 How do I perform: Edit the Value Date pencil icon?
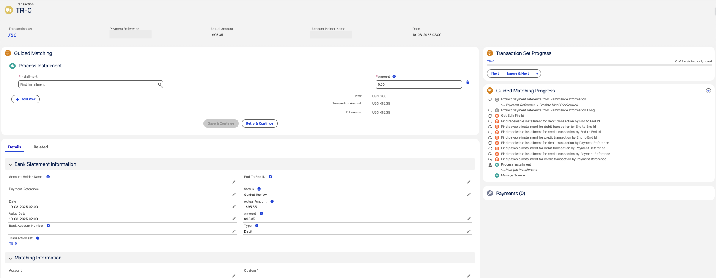234,219
